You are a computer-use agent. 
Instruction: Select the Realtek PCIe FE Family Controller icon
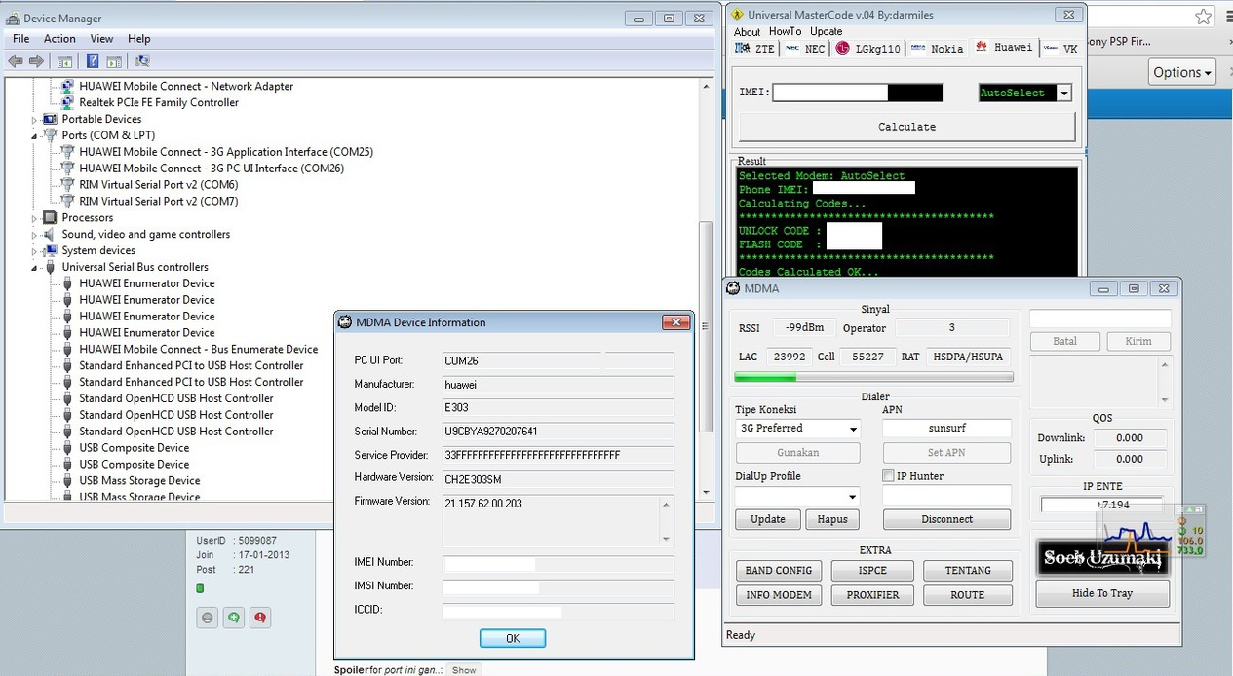pyautogui.click(x=67, y=102)
